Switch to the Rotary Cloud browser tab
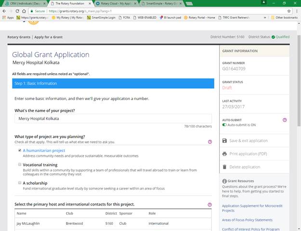The width and height of the screenshot is (301, 231). (116, 3)
